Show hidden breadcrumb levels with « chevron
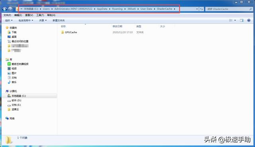The width and height of the screenshot is (255, 147). (x=22, y=9)
